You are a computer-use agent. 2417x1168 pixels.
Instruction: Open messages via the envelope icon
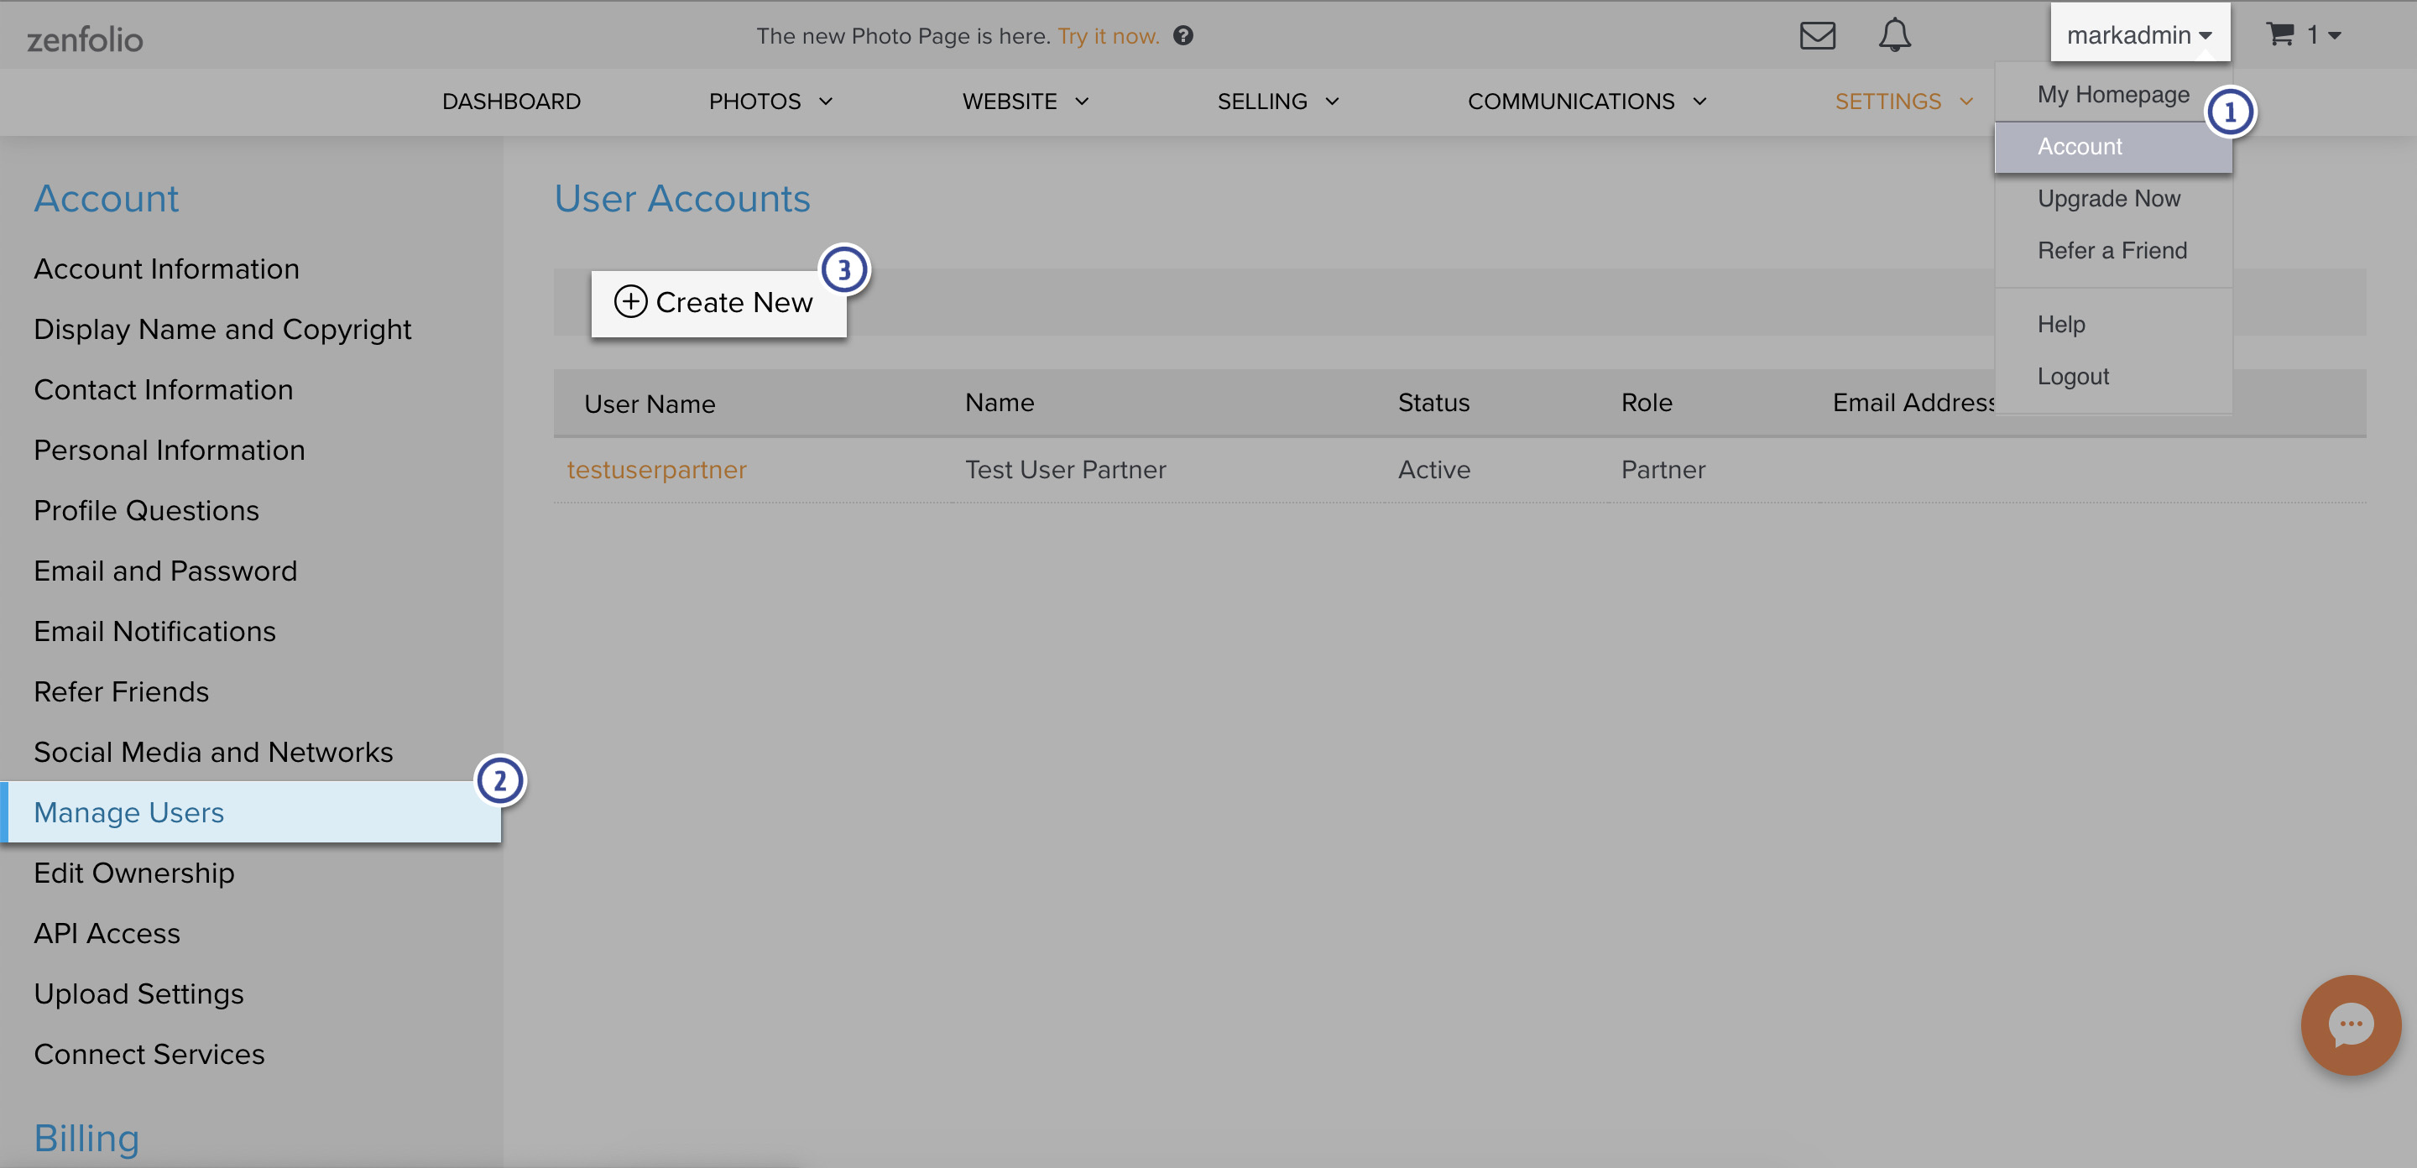pos(1818,35)
